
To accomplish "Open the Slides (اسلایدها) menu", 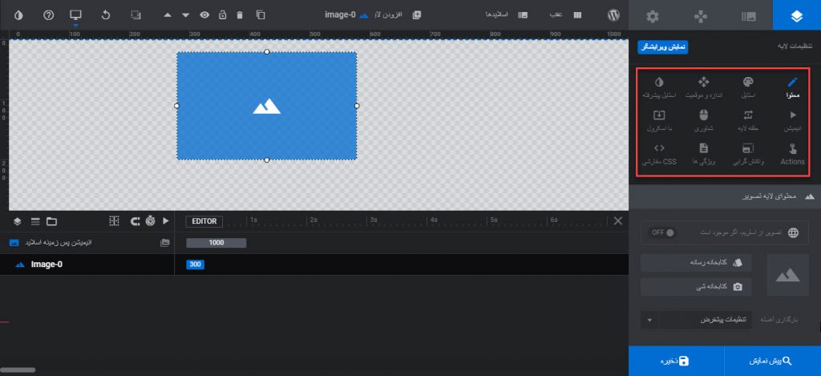I will (507, 15).
